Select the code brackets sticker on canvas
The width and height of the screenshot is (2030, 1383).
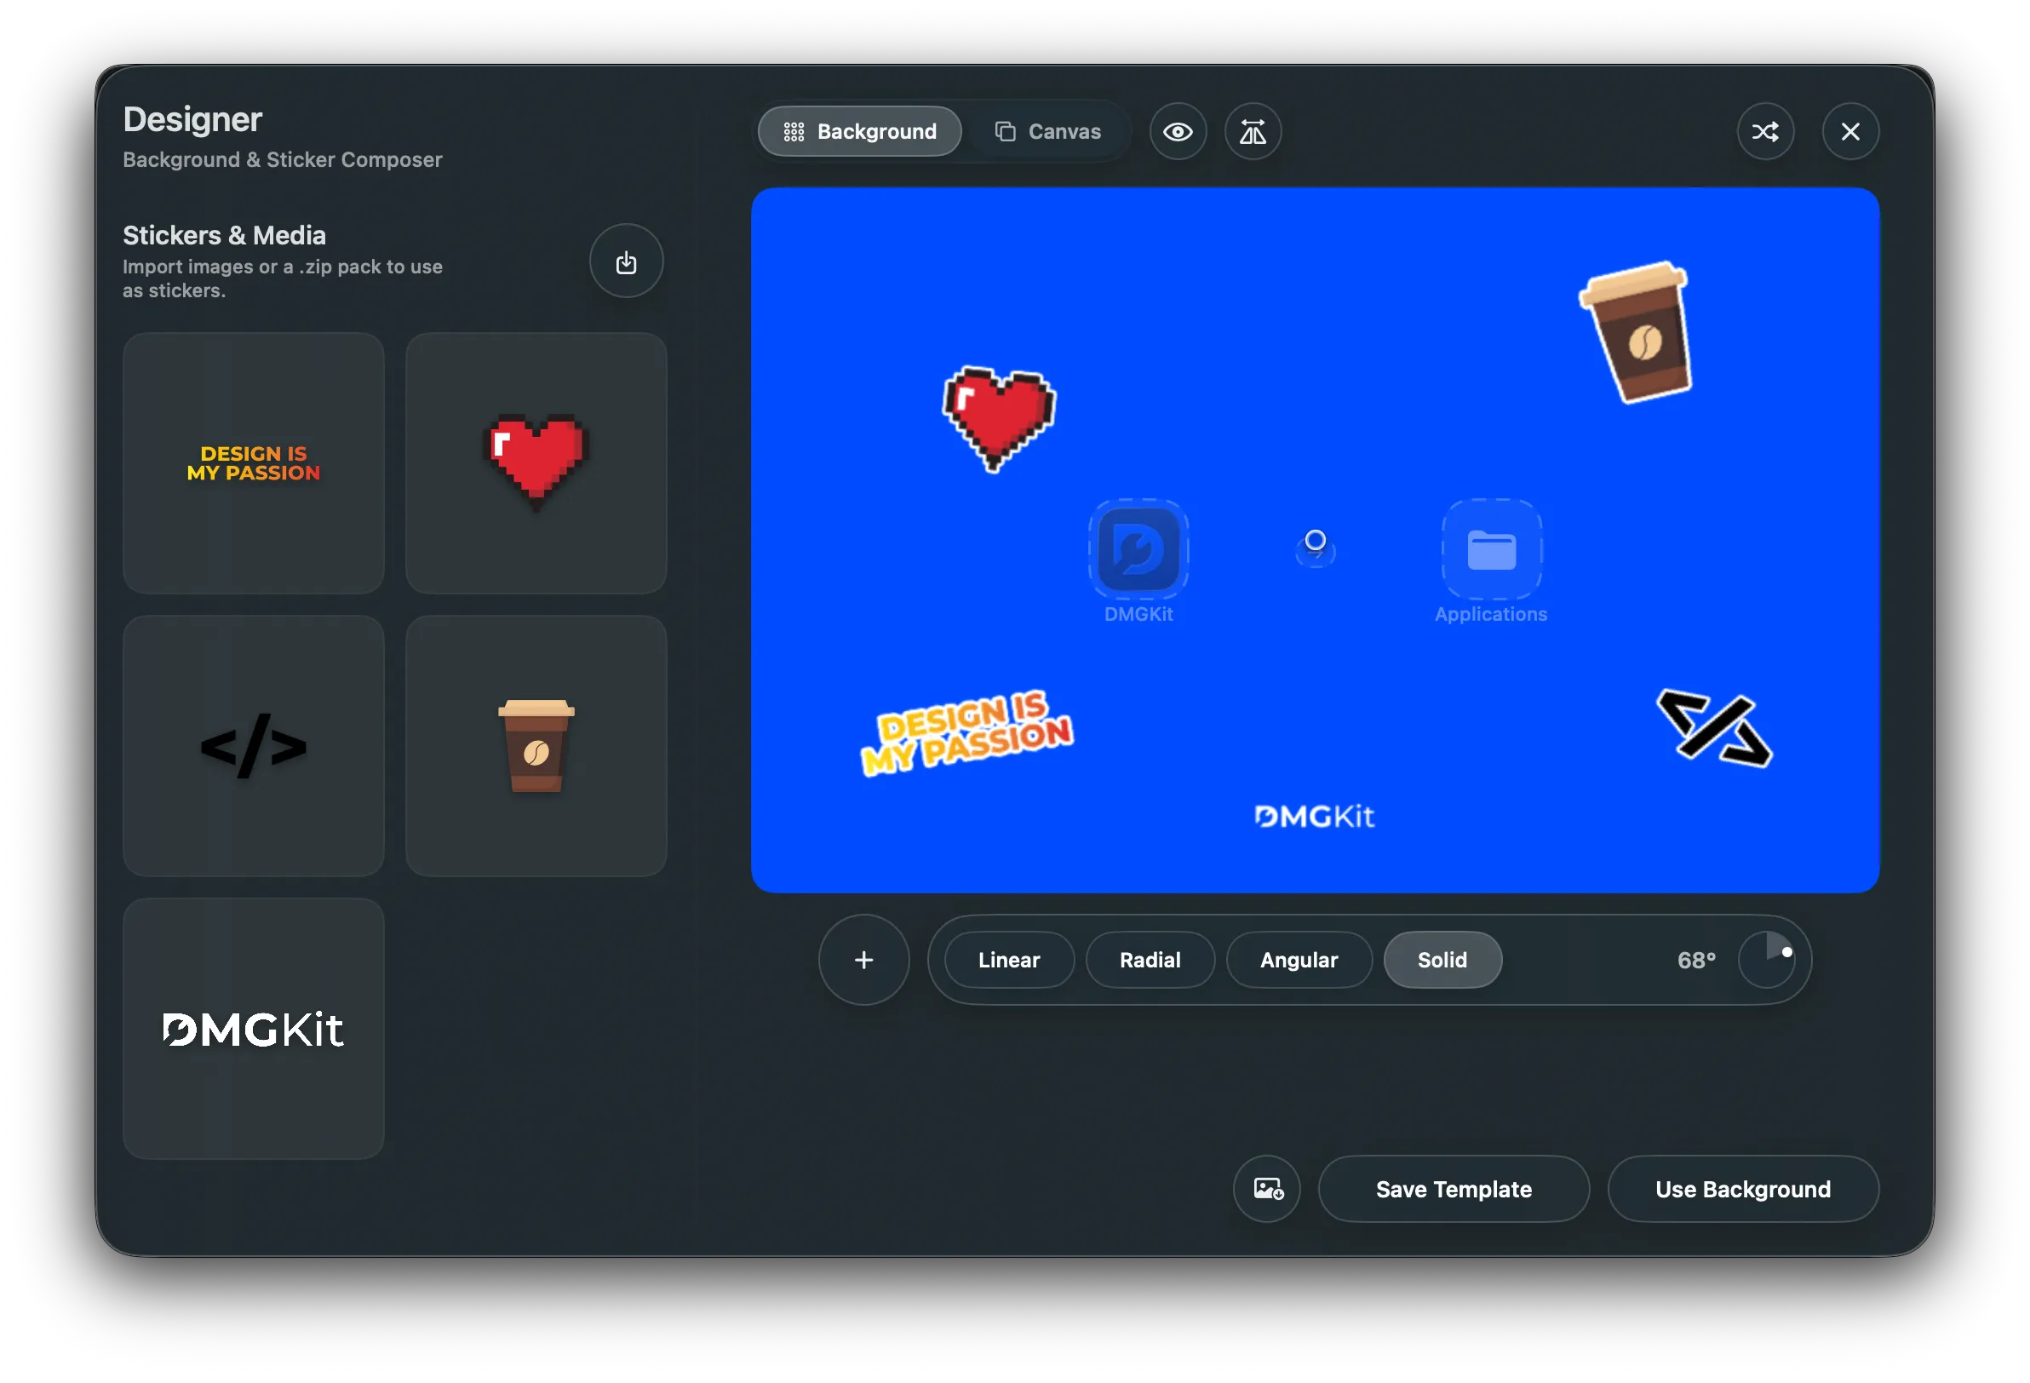pos(1715,729)
